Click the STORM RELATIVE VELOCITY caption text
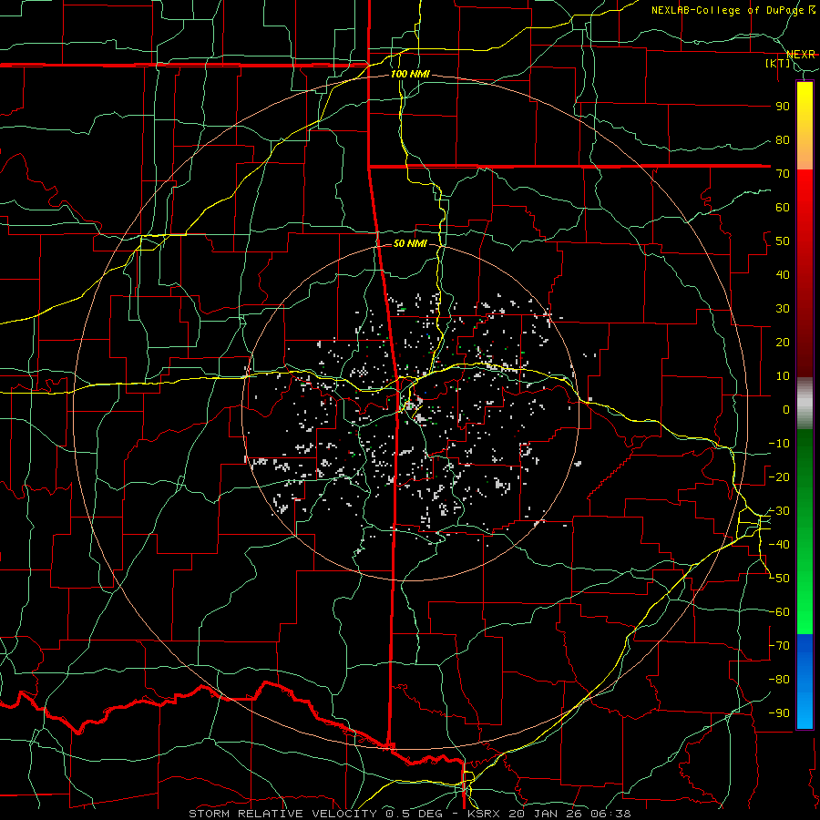 click(x=282, y=814)
